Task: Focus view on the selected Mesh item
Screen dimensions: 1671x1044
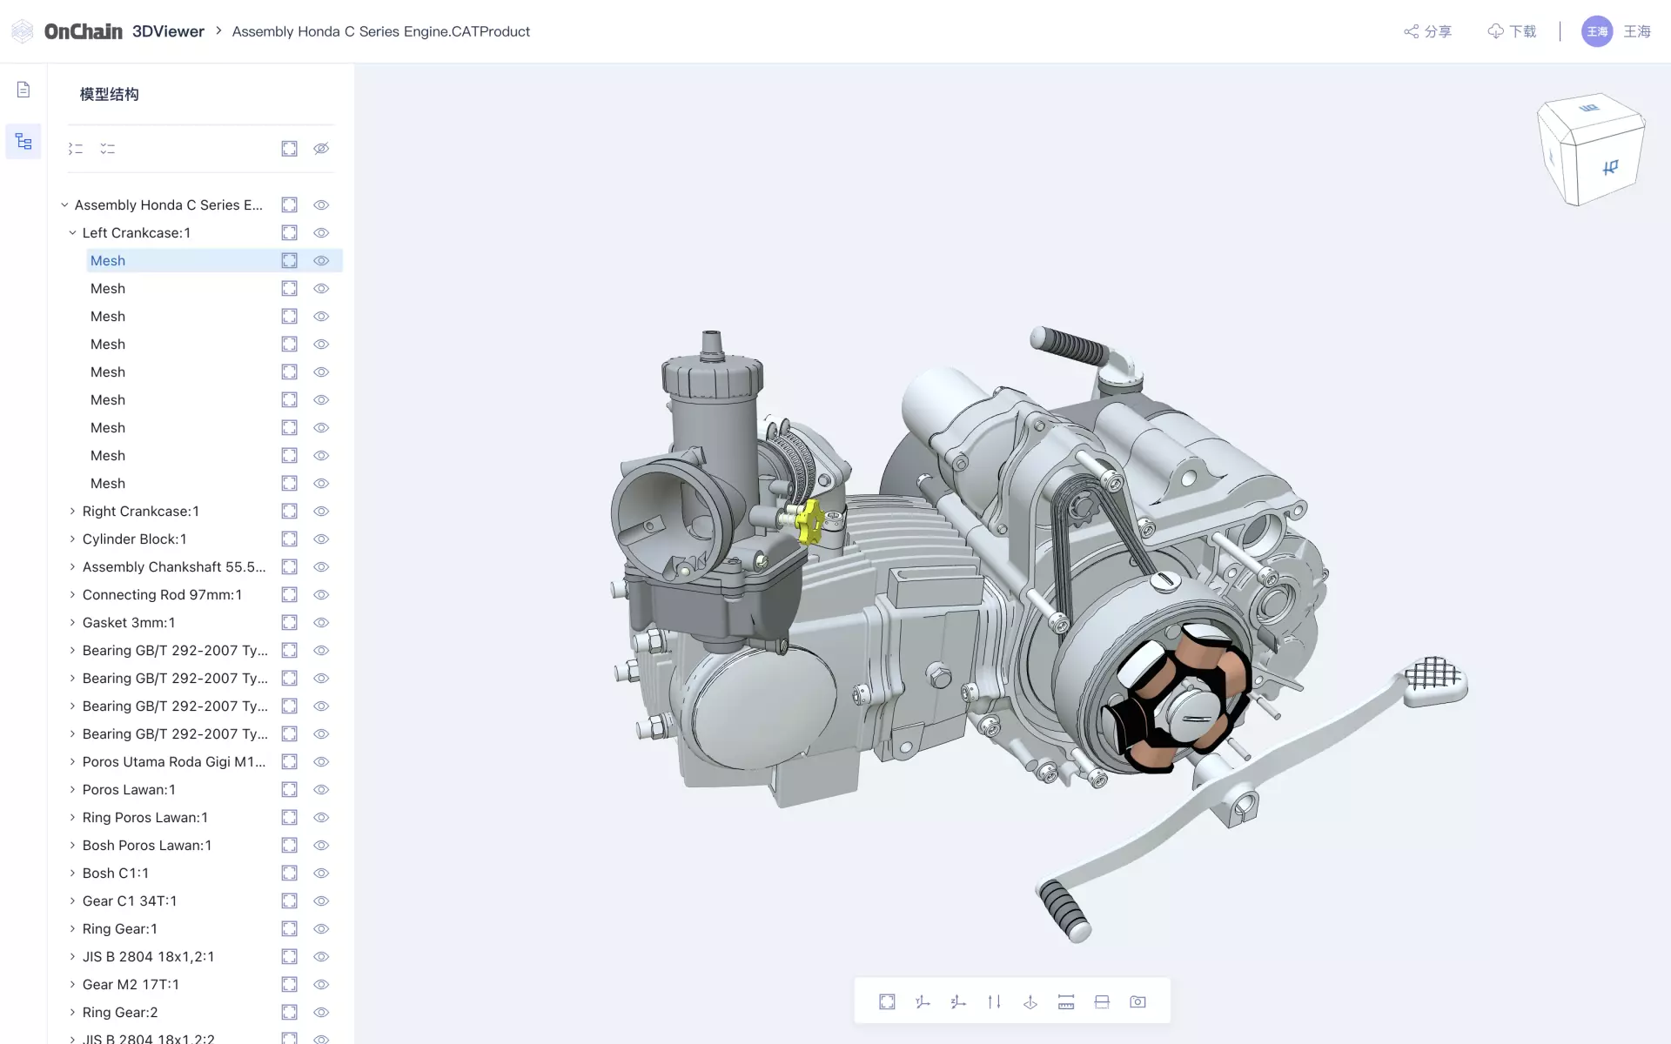Action: click(x=289, y=260)
